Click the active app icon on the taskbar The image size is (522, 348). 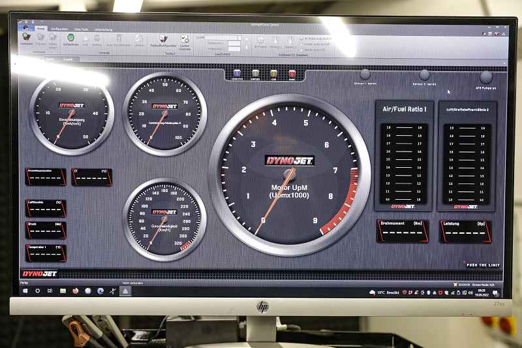tap(125, 291)
